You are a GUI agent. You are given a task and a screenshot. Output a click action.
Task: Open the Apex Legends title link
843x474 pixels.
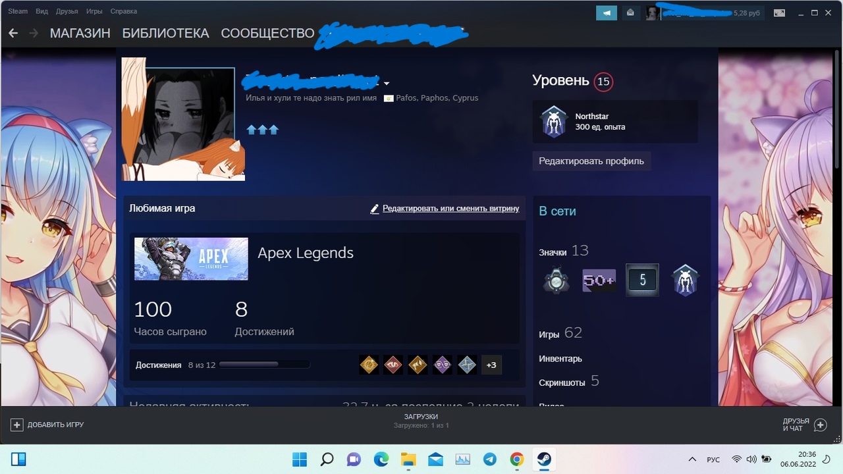coord(306,253)
